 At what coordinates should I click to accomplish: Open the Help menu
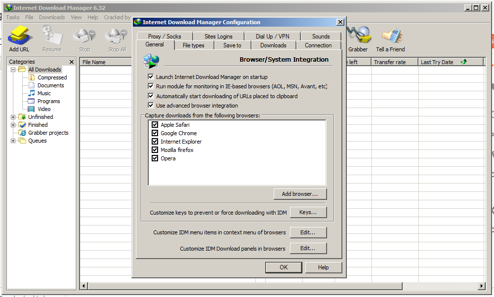[93, 17]
